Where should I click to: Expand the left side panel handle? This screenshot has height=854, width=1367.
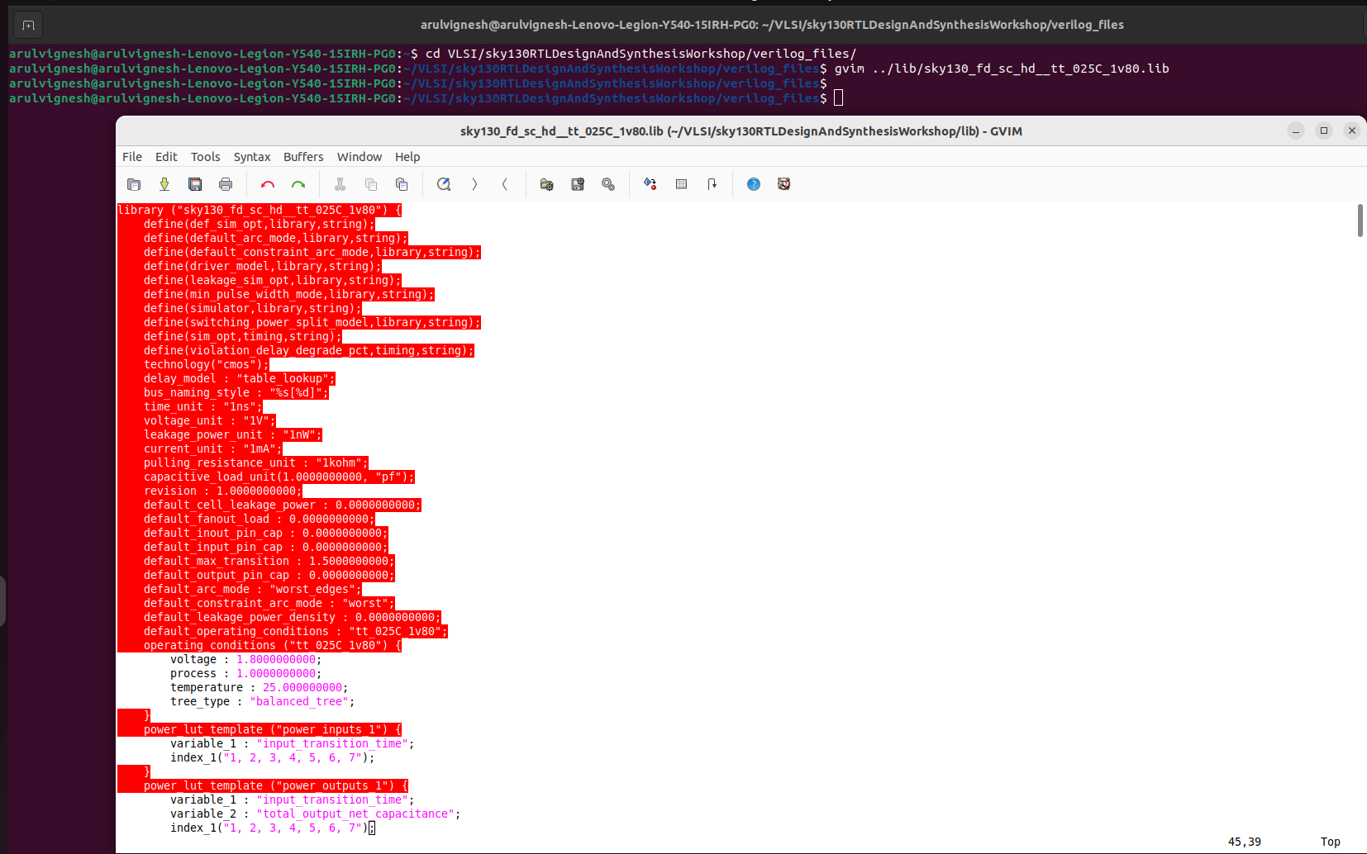(4, 601)
